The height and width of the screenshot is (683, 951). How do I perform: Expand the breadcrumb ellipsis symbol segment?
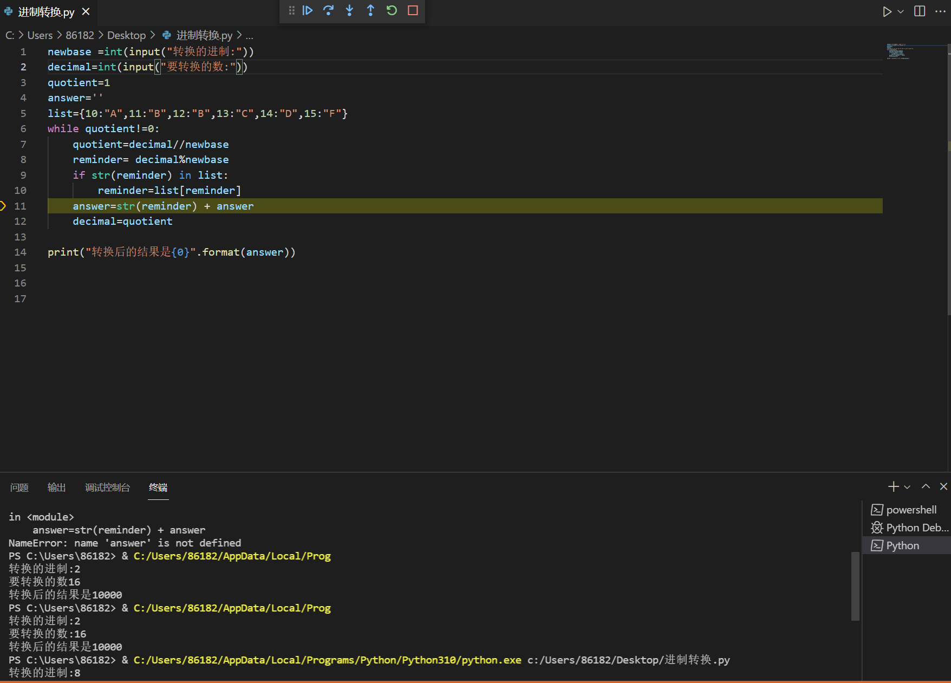pos(249,36)
